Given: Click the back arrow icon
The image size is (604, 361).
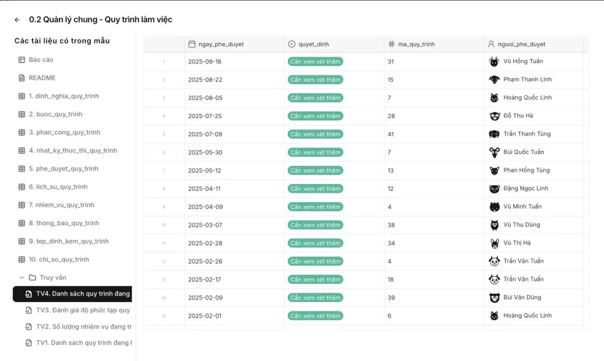Looking at the screenshot, I should [x=17, y=19].
